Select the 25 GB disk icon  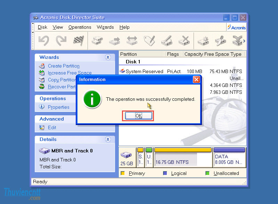click(126, 155)
